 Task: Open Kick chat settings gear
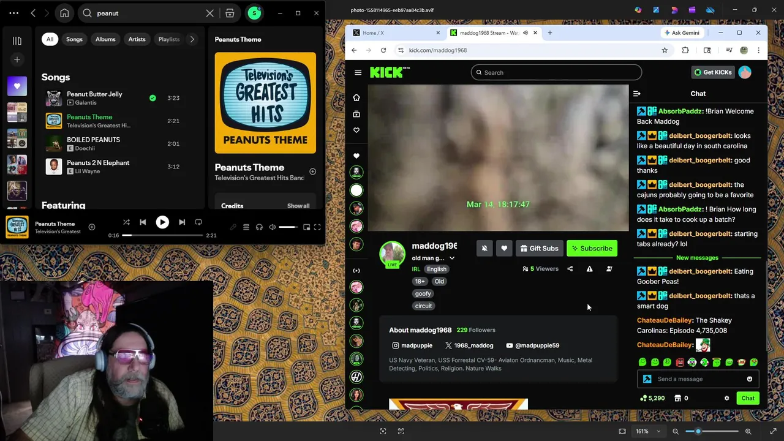point(726,398)
